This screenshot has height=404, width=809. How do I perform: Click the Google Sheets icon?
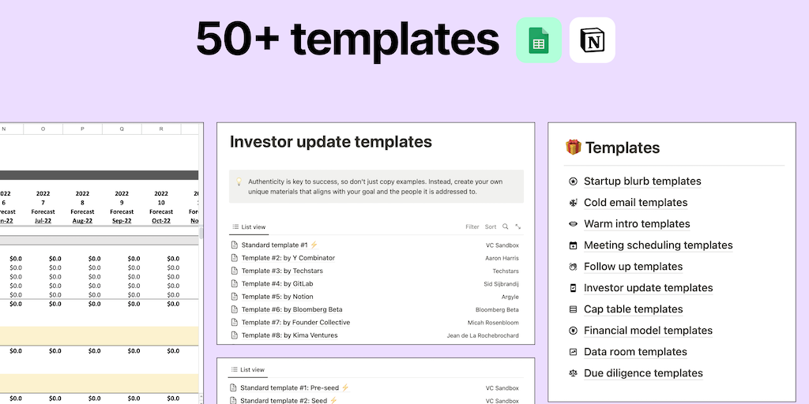point(539,40)
